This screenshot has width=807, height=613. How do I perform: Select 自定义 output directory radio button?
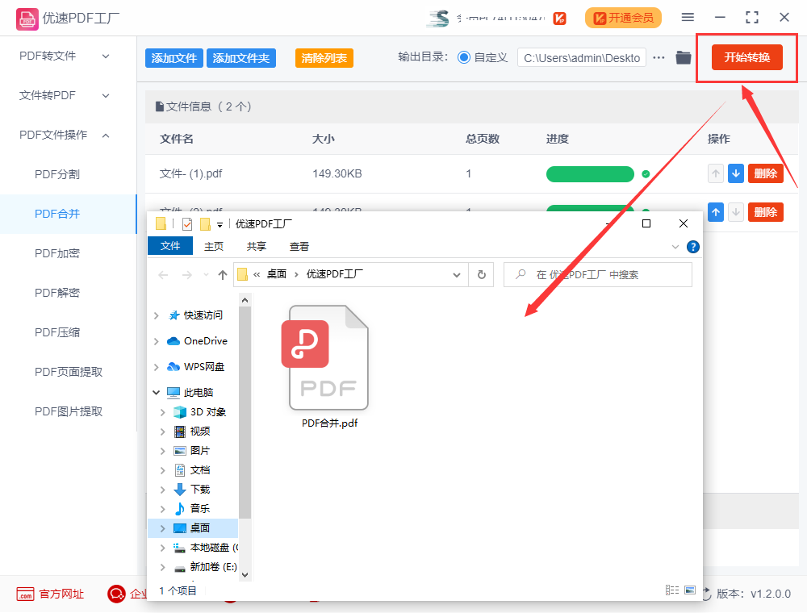464,57
